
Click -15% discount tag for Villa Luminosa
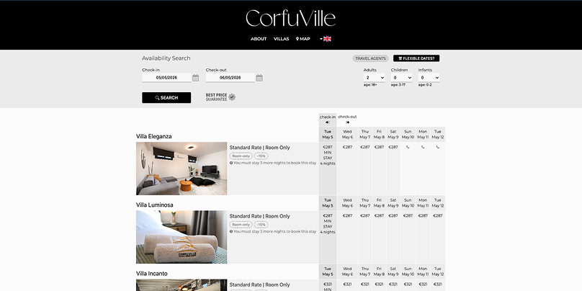(261, 225)
